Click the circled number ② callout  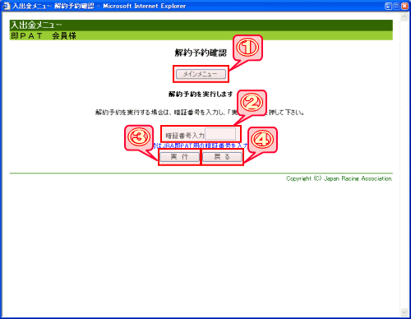click(252, 102)
